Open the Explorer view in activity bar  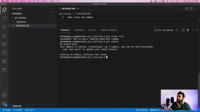pyautogui.click(x=4, y=10)
